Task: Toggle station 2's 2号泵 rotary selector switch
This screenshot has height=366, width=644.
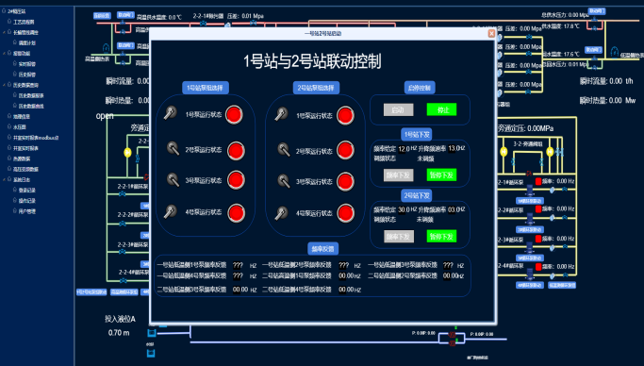Action: click(284, 149)
